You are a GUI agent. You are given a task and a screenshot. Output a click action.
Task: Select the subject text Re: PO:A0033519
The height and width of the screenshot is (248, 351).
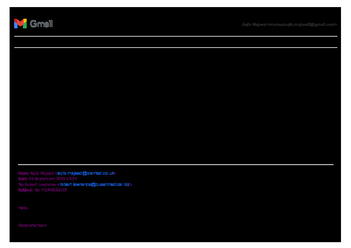pyautogui.click(x=51, y=190)
